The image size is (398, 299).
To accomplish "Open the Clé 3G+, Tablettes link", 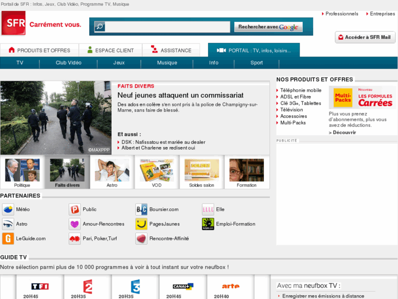I will 301,103.
